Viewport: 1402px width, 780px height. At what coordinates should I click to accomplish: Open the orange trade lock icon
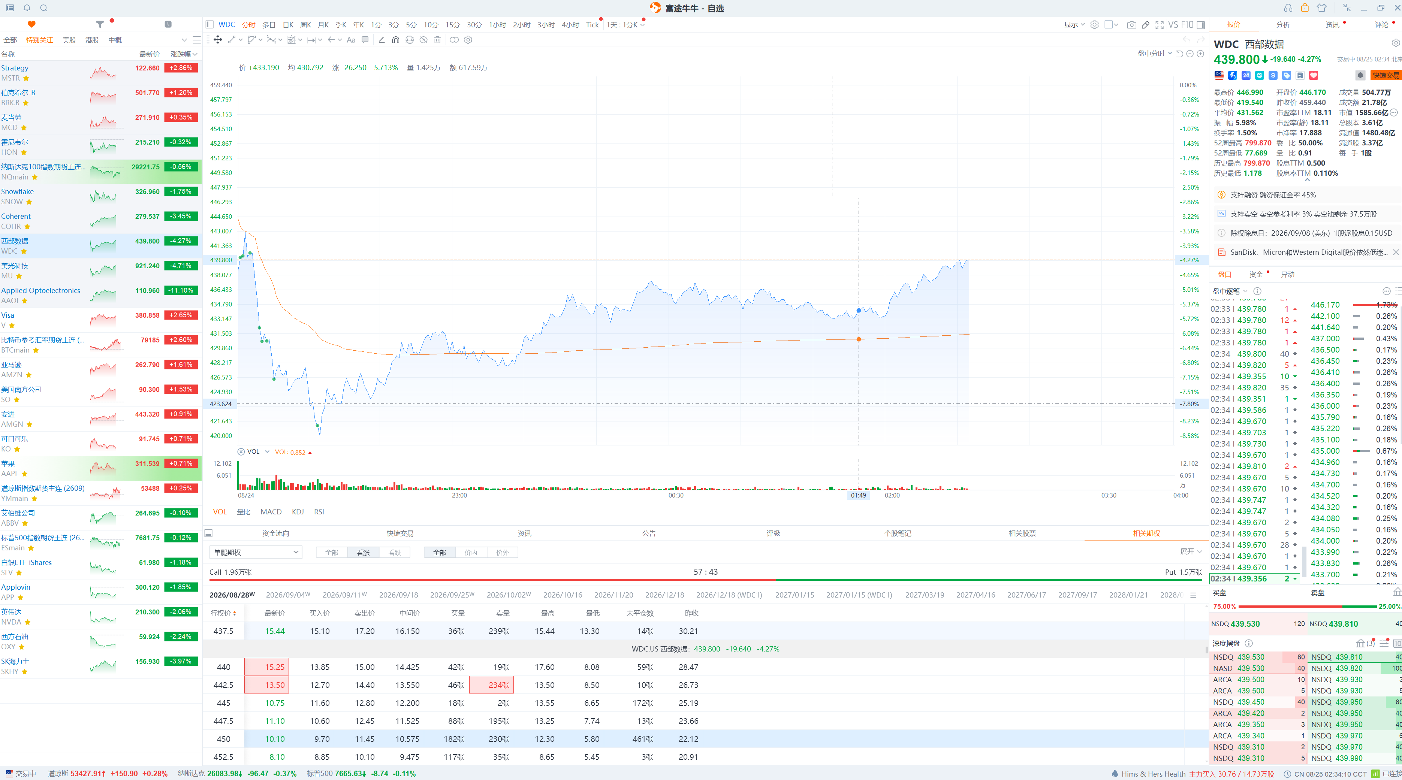1305,7
